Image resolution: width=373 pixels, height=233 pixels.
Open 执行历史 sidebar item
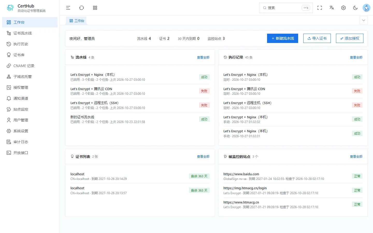(30, 44)
